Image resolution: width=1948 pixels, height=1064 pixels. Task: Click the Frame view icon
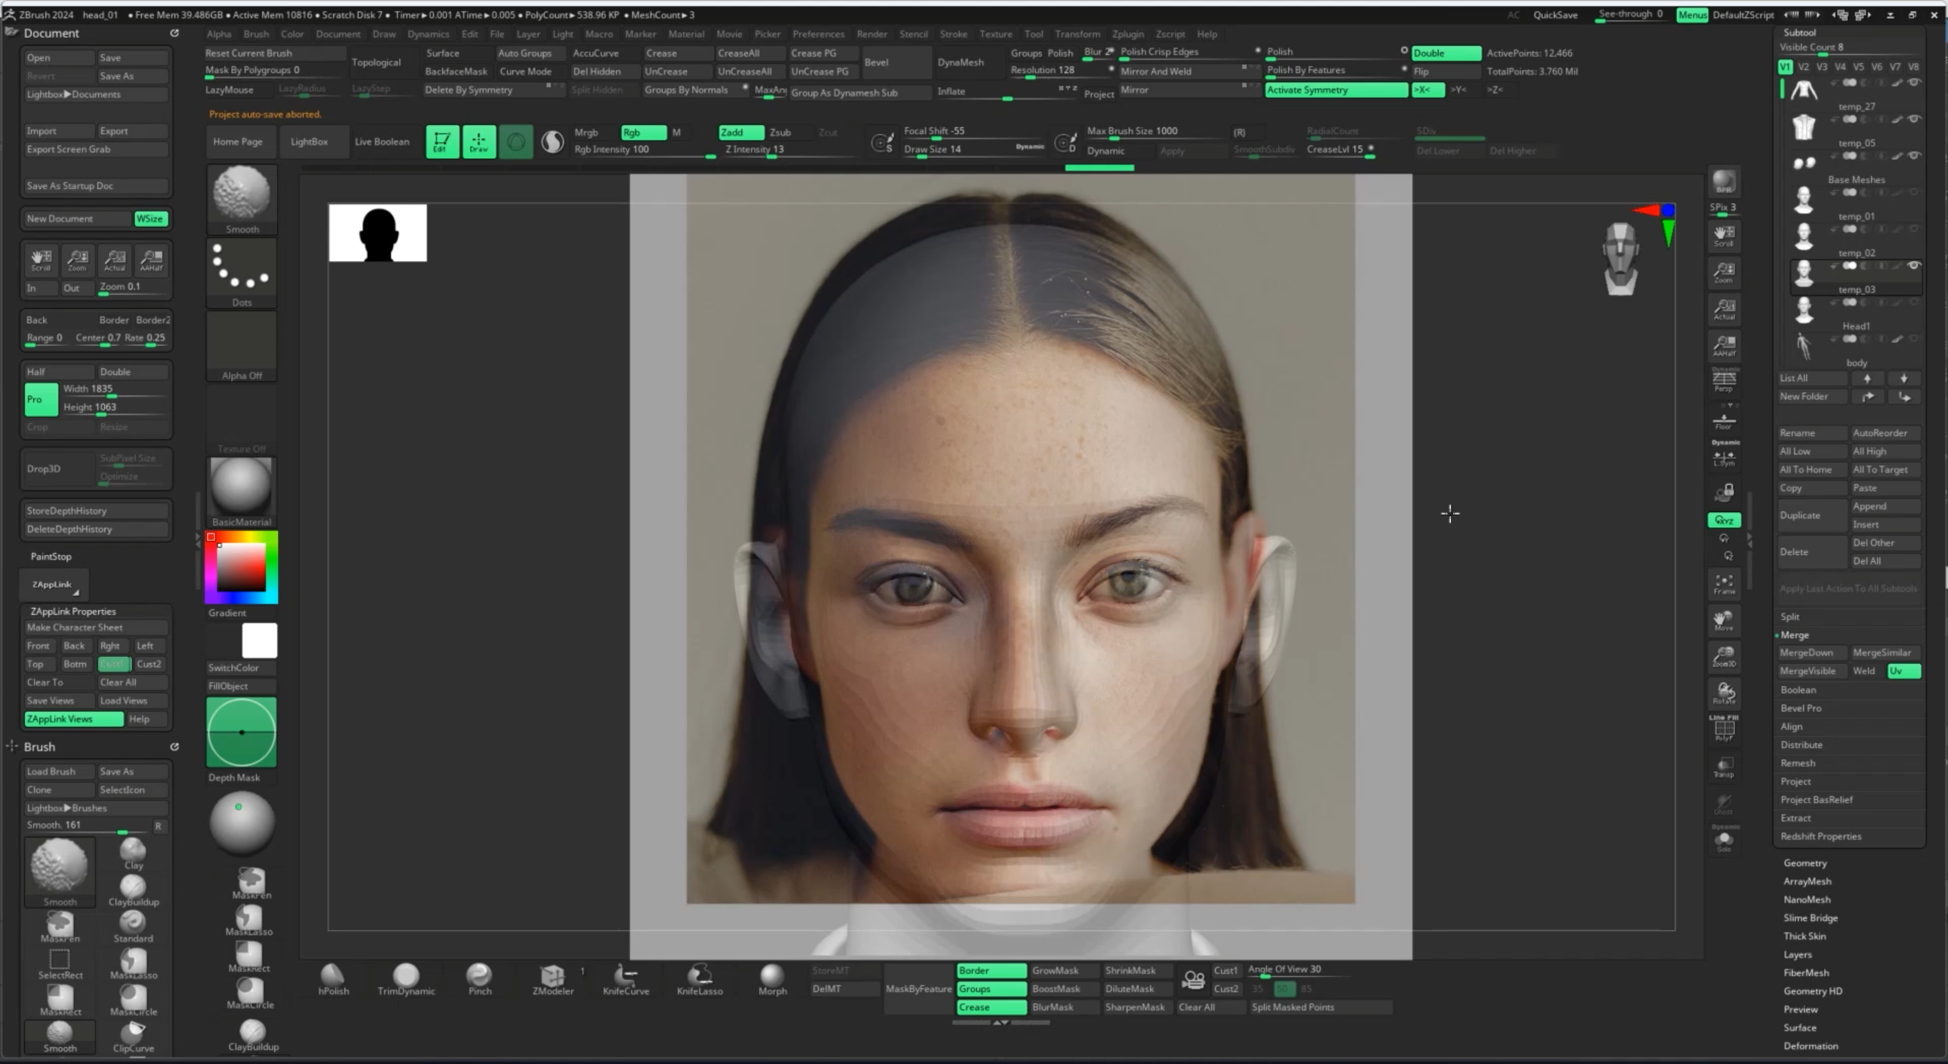coord(1724,584)
